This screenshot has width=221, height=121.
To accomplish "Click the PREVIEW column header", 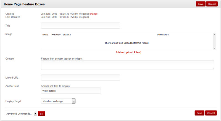I will click(x=56, y=35).
